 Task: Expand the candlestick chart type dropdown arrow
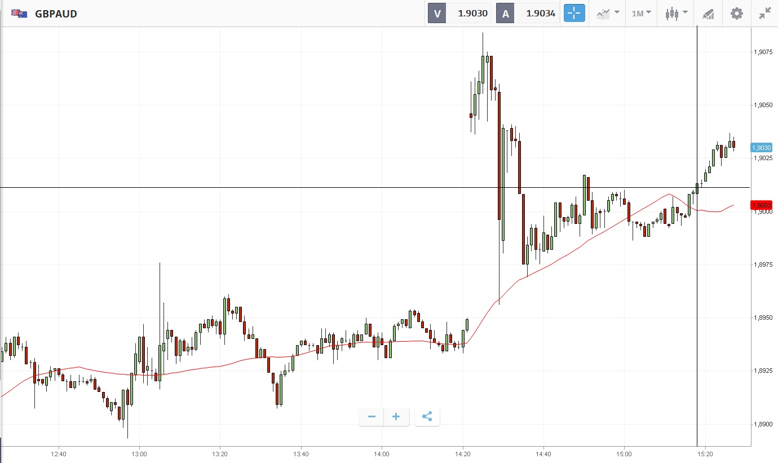[685, 12]
